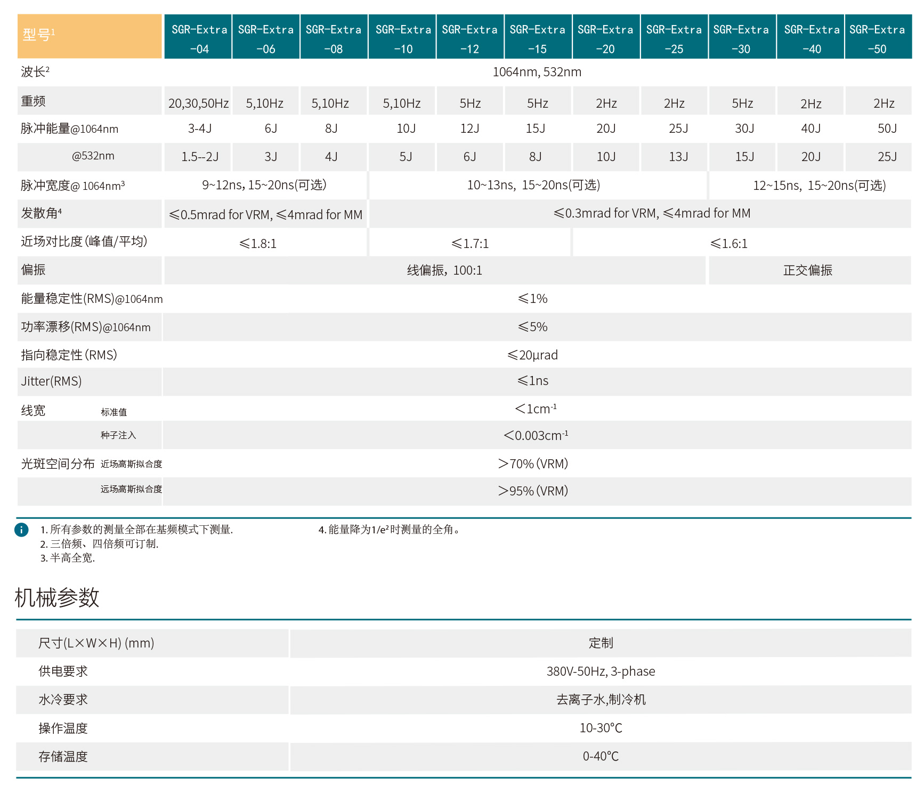Select the <0.003cm⁻¹ seed injection linewidth
The width and height of the screenshot is (924, 792).
(x=536, y=436)
